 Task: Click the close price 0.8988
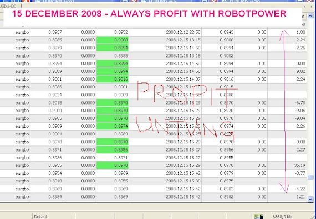pos(227,95)
